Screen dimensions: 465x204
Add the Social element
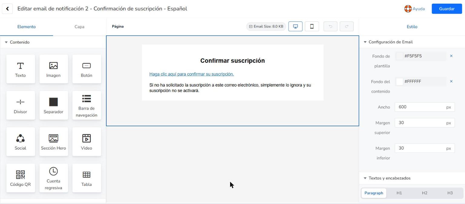[21, 142]
